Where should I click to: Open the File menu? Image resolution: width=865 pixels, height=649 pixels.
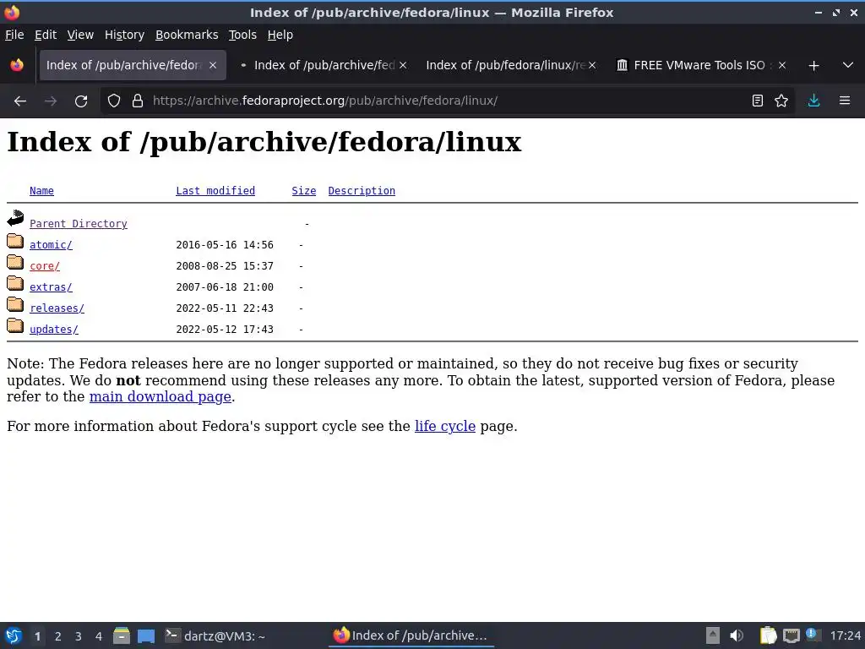(x=14, y=35)
